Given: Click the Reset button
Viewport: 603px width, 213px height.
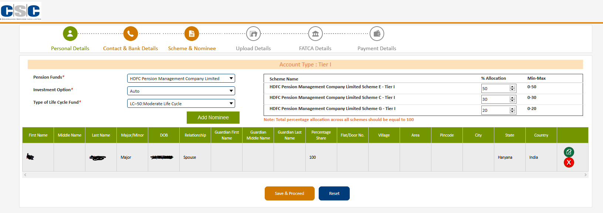Looking at the screenshot, I should pos(334,193).
